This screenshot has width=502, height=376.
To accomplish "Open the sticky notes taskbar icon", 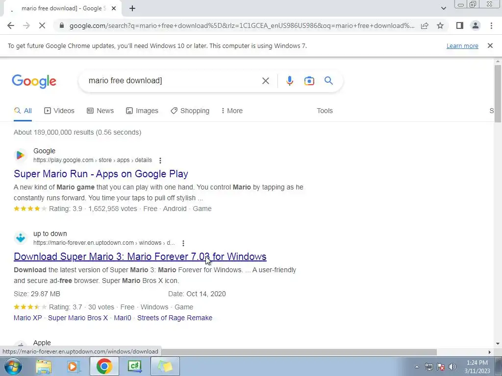I will tap(165, 366).
